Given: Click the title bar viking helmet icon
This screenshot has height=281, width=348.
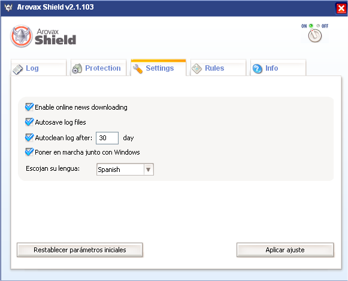Looking at the screenshot, I should tap(8, 8).
